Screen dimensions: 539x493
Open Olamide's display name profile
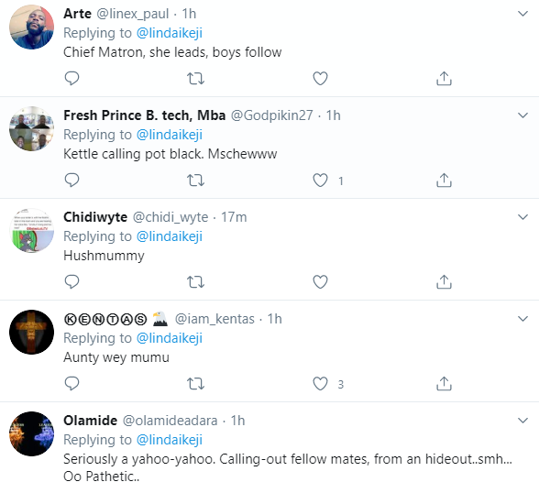click(90, 421)
